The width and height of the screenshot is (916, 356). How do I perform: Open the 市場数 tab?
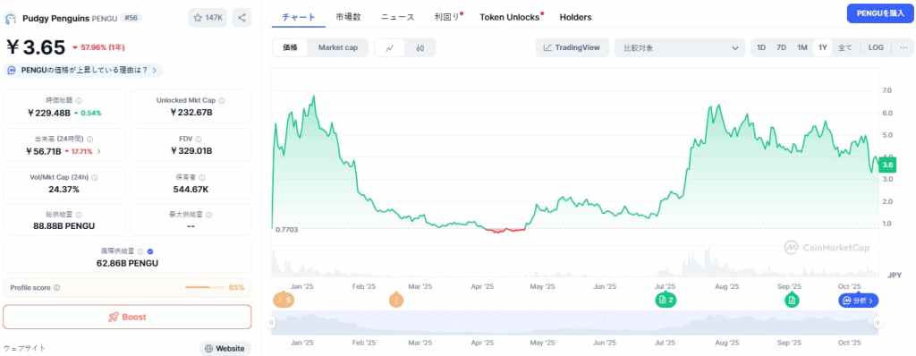pos(348,17)
